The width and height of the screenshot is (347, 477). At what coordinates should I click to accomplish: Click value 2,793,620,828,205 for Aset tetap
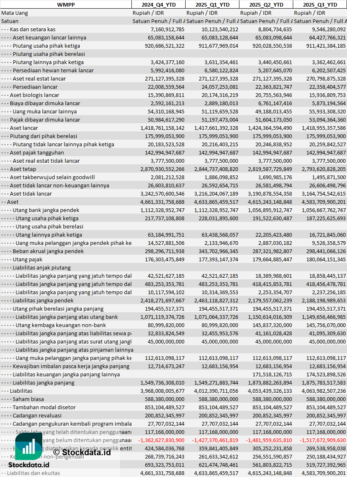[x=324, y=169]
